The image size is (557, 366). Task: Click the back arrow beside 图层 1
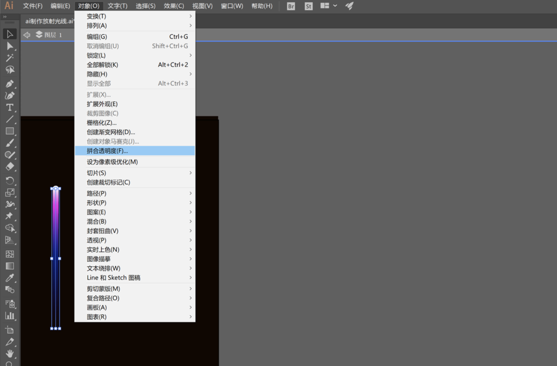[27, 35]
